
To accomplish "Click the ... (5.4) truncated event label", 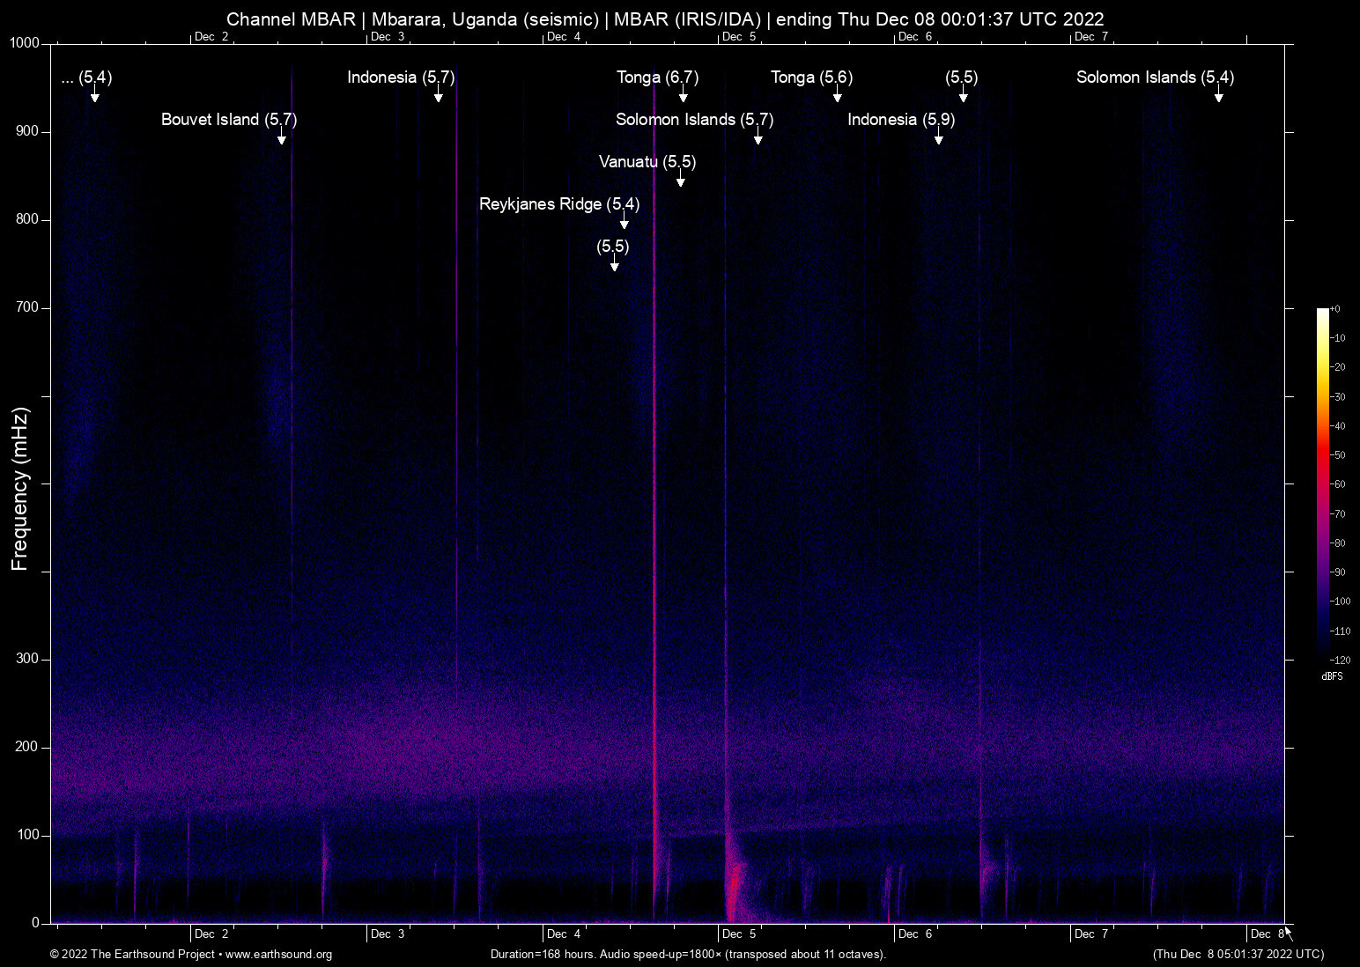I will pos(86,78).
